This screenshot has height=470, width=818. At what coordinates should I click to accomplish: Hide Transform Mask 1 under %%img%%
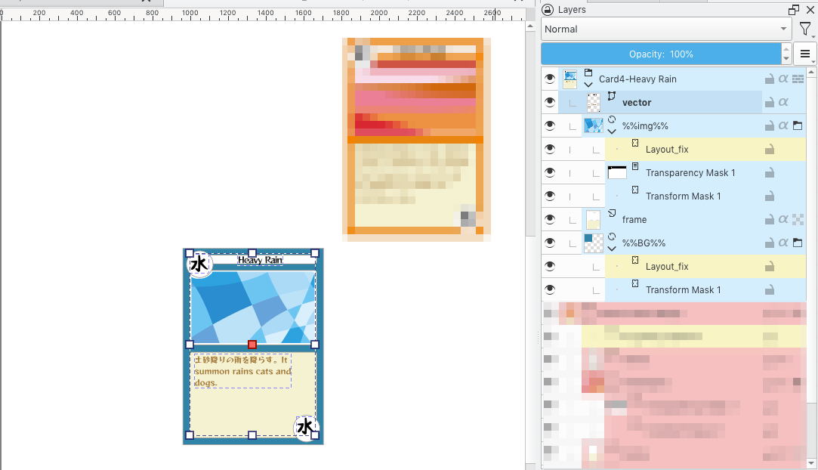click(x=550, y=196)
